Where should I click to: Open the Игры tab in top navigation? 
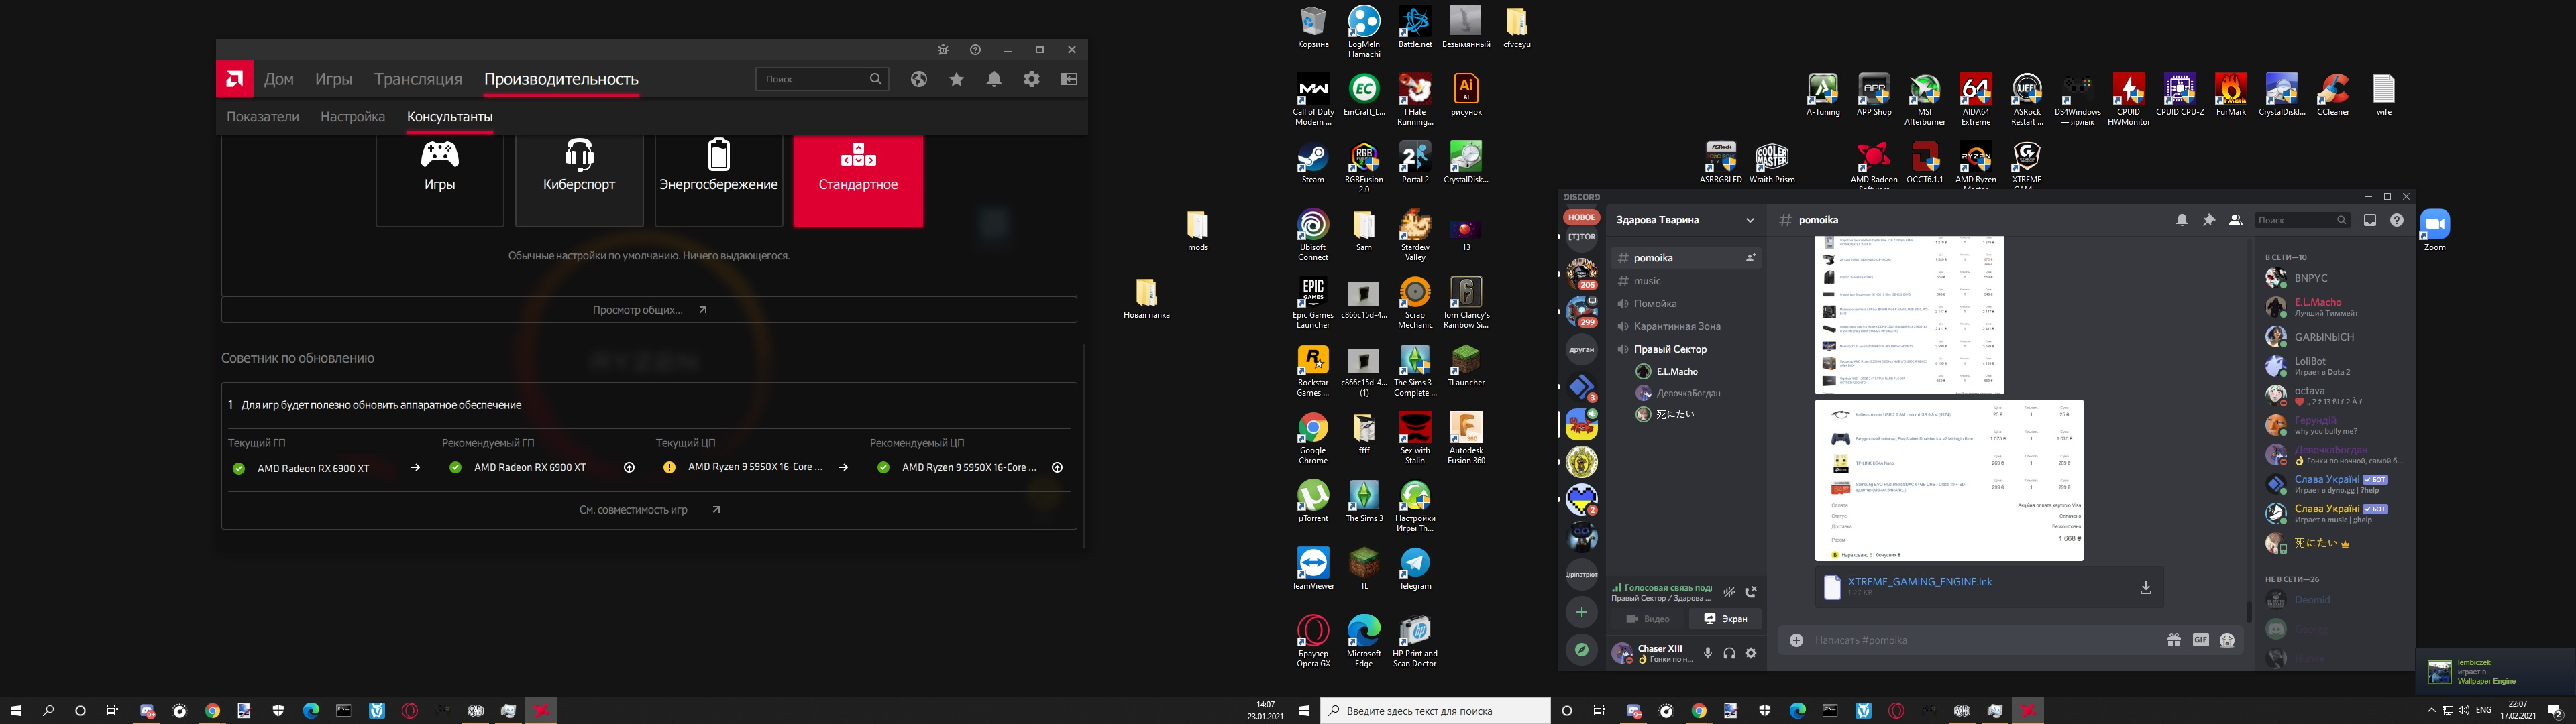point(334,79)
